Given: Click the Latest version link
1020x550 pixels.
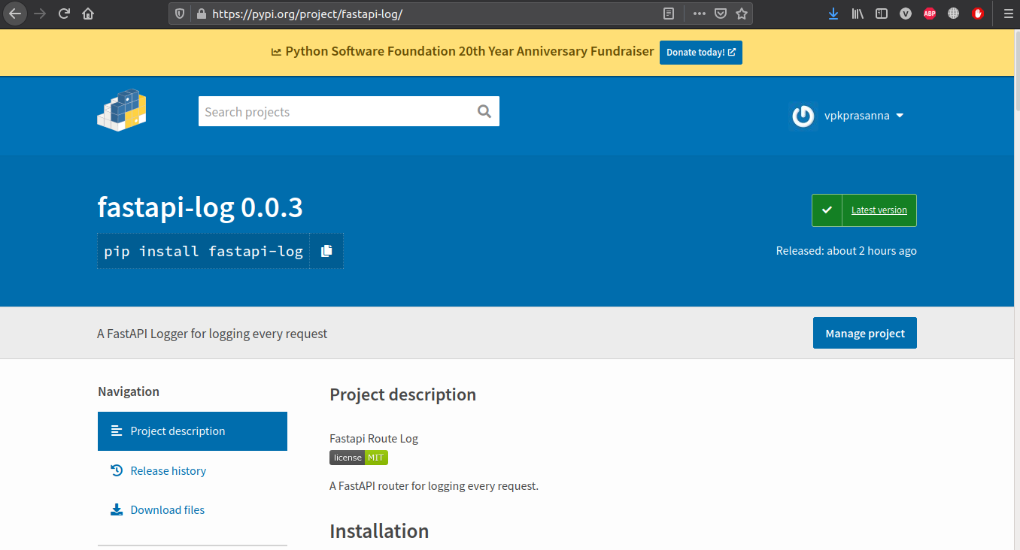Looking at the screenshot, I should pyautogui.click(x=879, y=210).
